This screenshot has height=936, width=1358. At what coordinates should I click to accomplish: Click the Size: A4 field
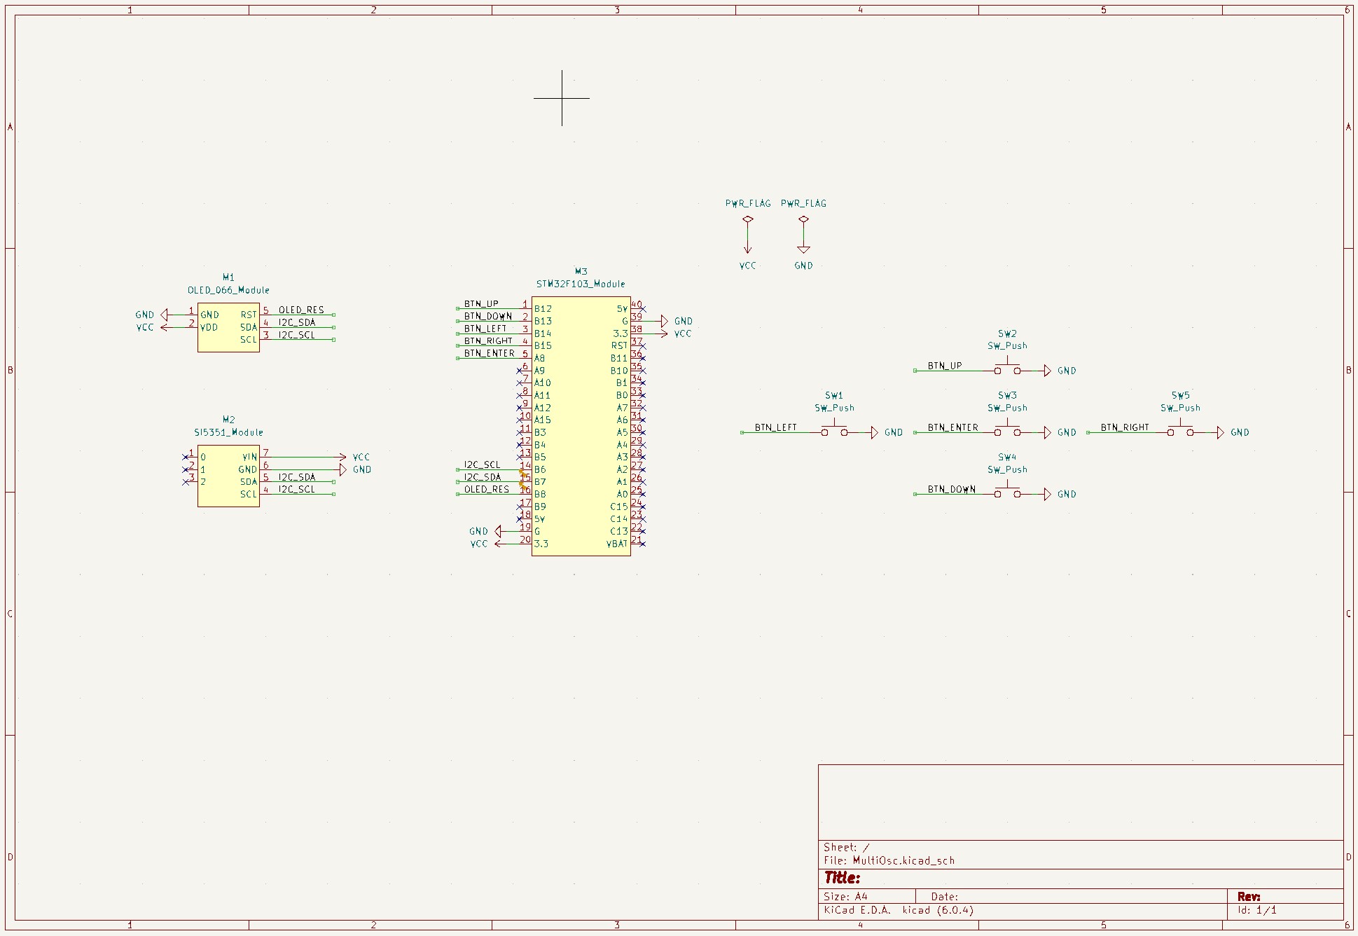point(845,896)
